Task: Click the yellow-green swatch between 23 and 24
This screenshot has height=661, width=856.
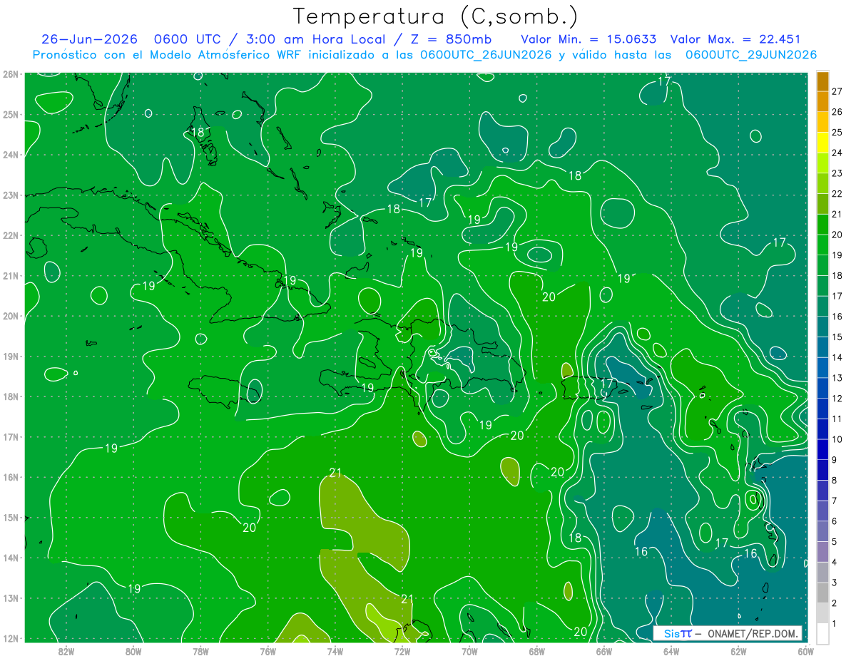Action: tap(822, 163)
